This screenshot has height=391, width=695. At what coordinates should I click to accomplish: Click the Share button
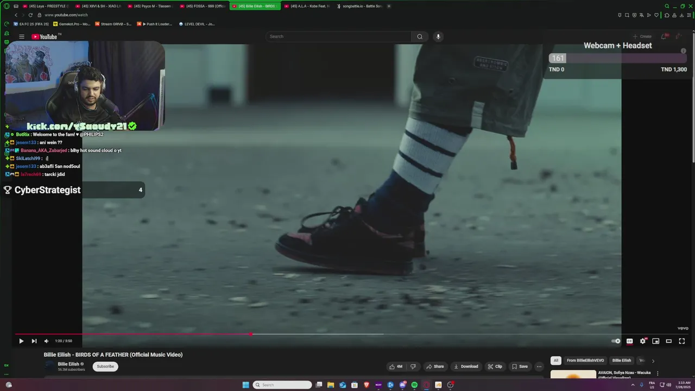coord(435,367)
